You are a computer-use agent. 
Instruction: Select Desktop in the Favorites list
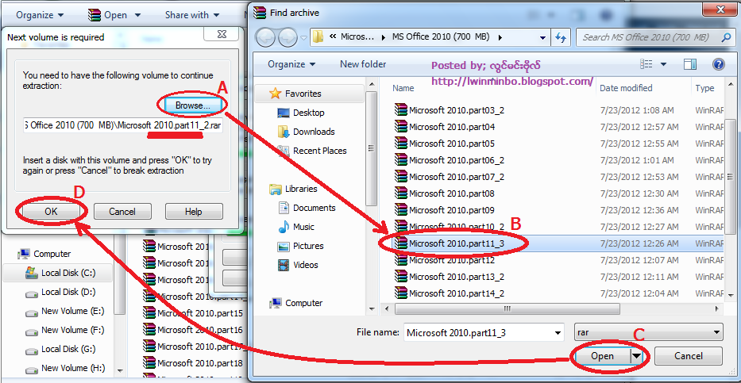point(309,113)
